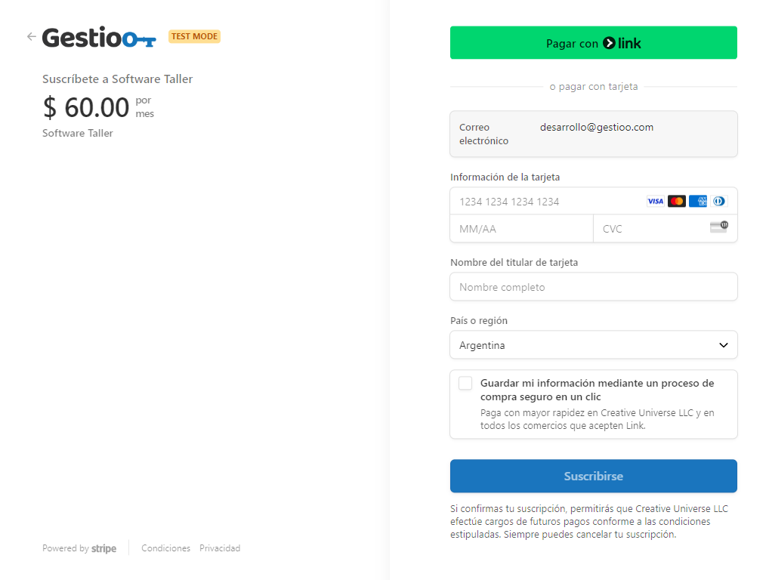Open the Privacidad link

(220, 548)
